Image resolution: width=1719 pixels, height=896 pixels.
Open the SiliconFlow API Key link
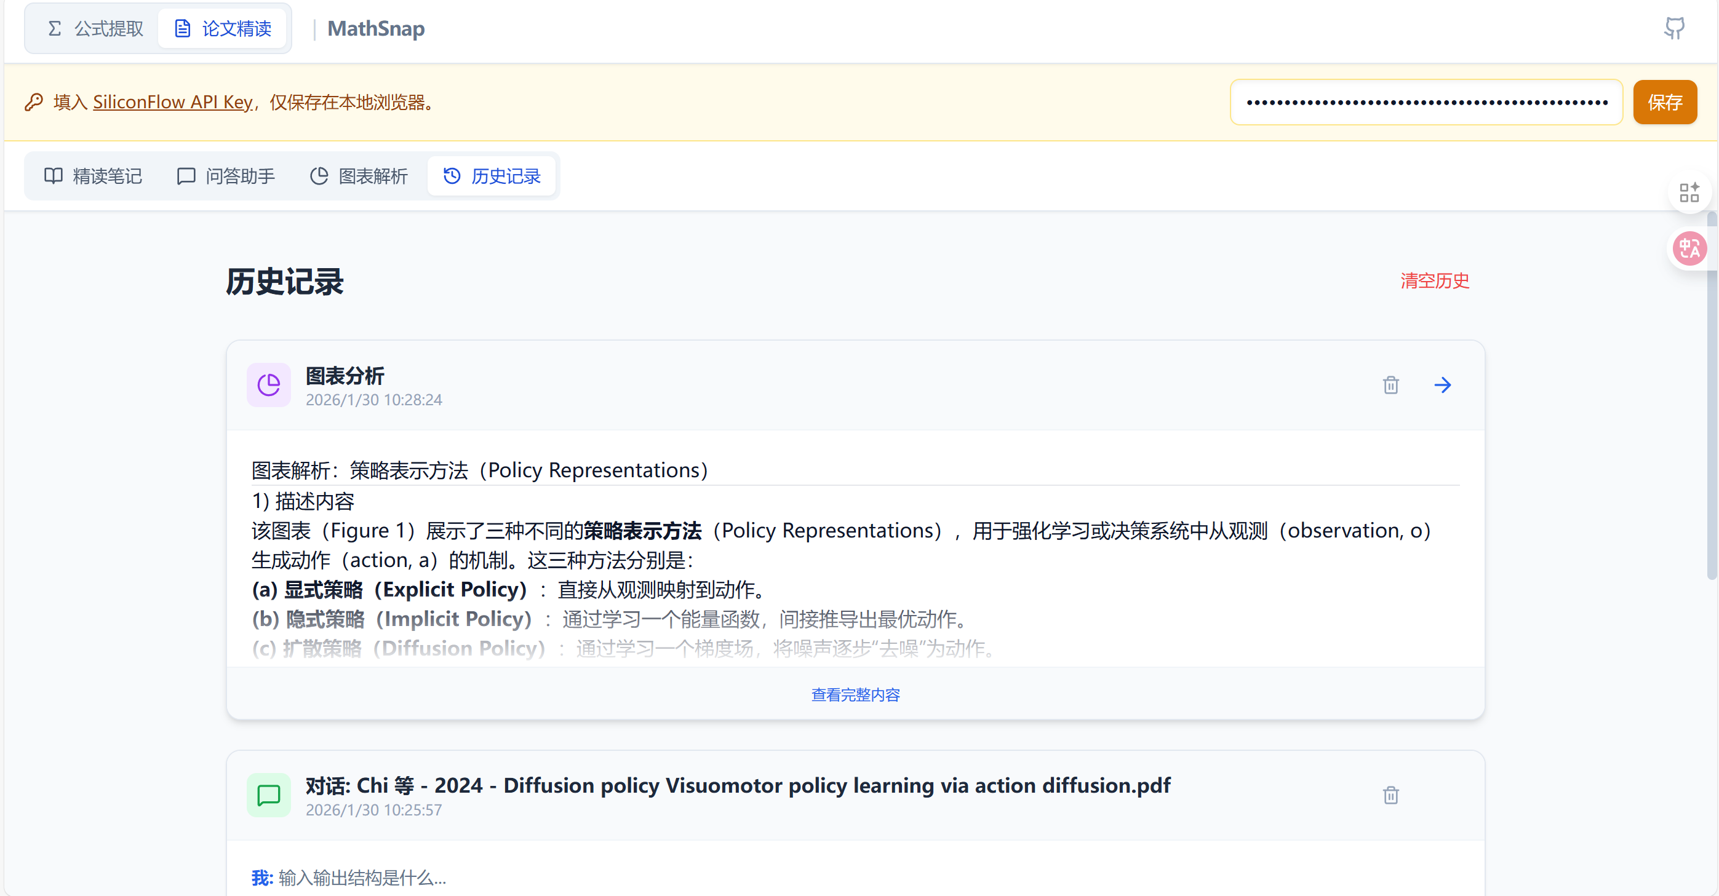point(172,102)
